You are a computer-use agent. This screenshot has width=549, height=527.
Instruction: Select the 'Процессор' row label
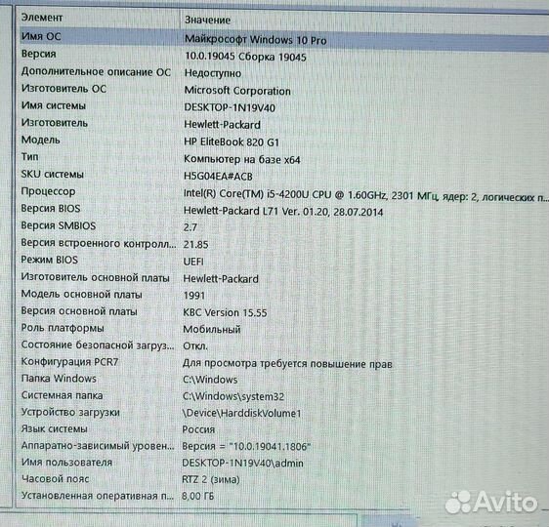(x=48, y=191)
